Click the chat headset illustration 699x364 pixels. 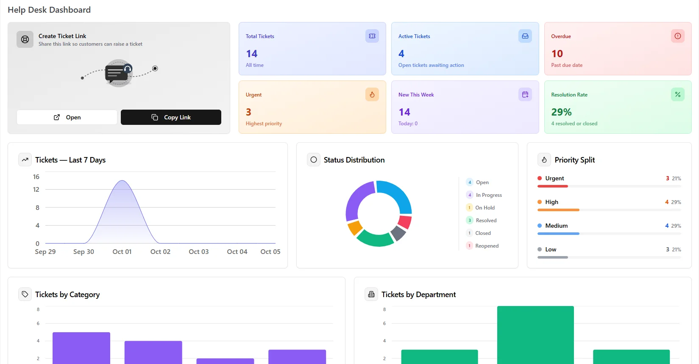pos(119,73)
